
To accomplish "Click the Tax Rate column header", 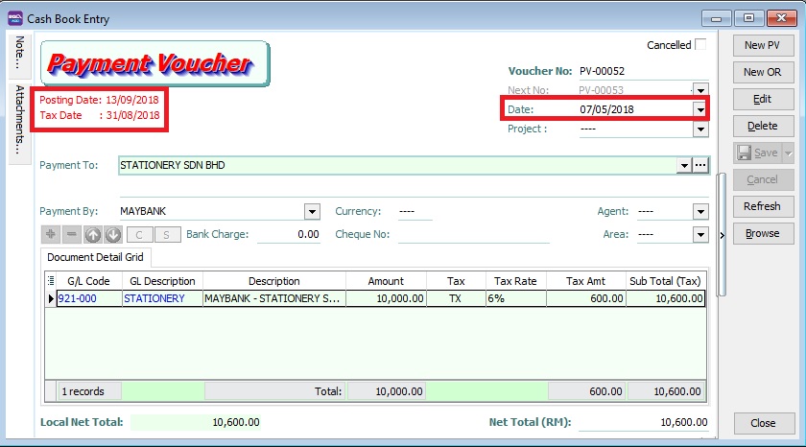I will 515,281.
